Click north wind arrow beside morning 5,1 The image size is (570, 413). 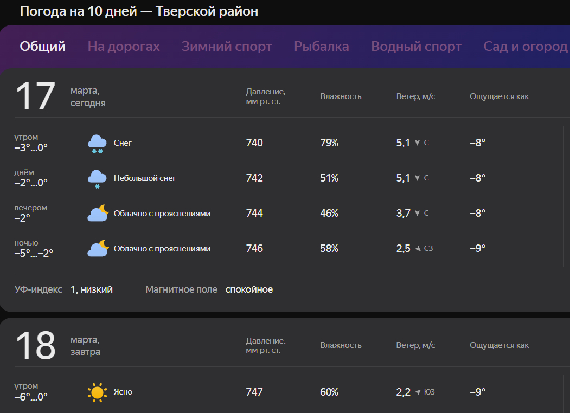point(417,143)
